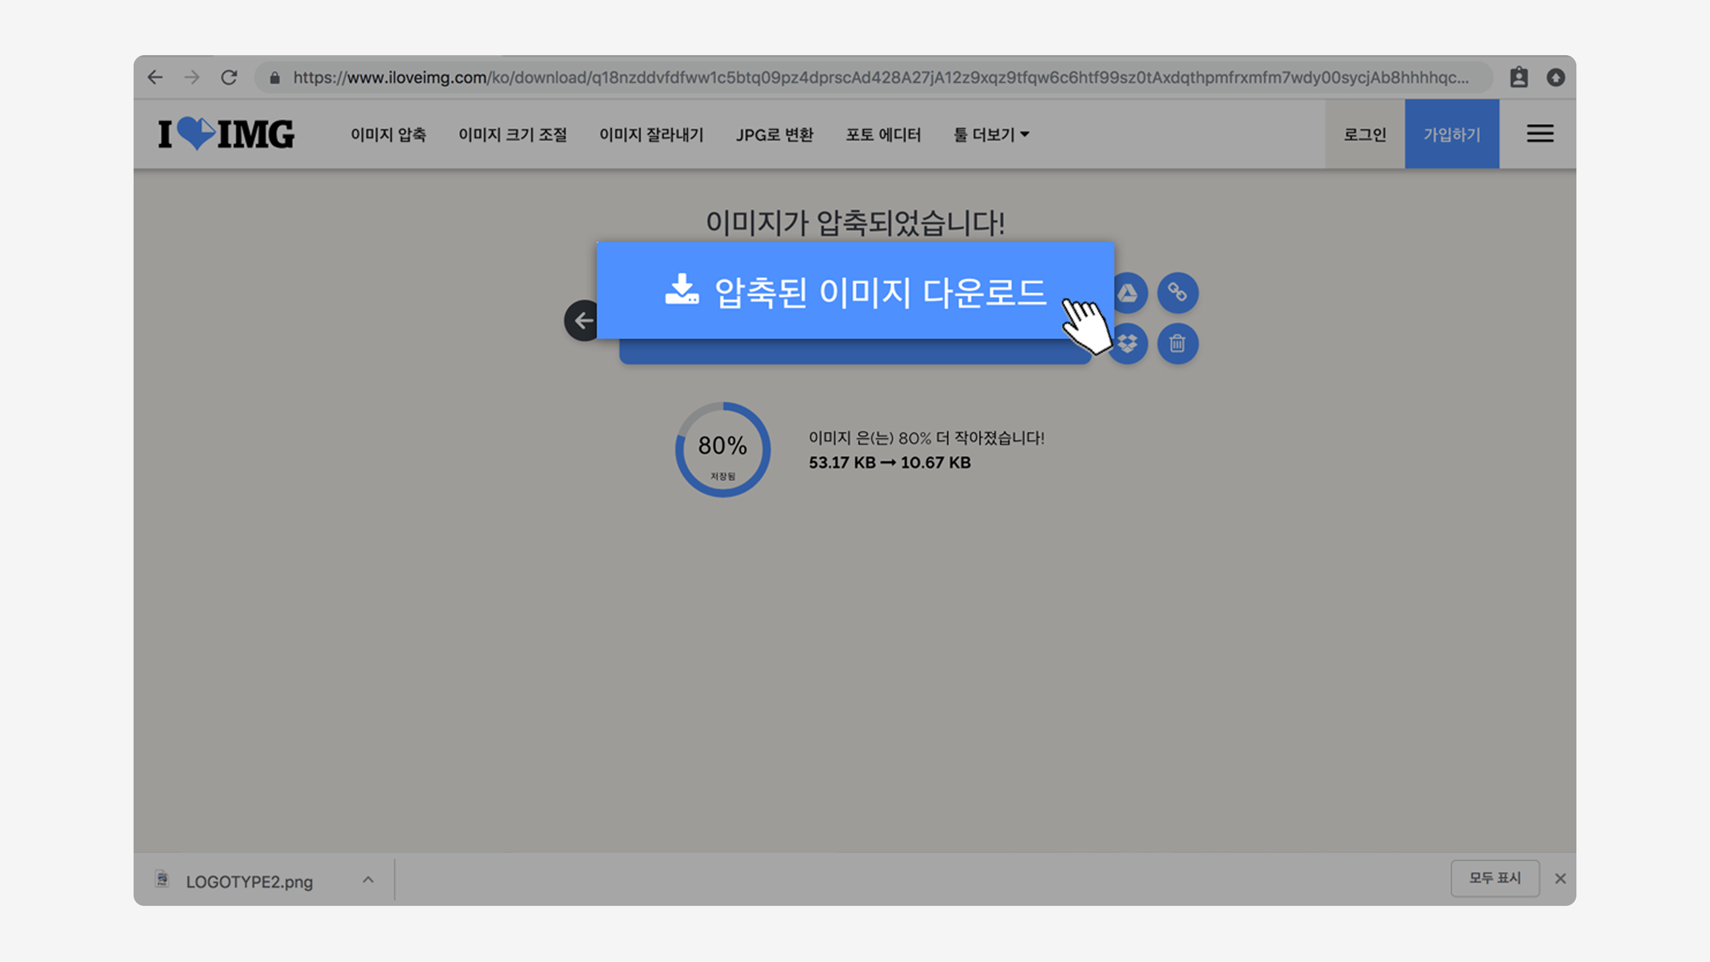Click the 가입하기 sign-up button
The width and height of the screenshot is (1710, 962).
pos(1452,135)
